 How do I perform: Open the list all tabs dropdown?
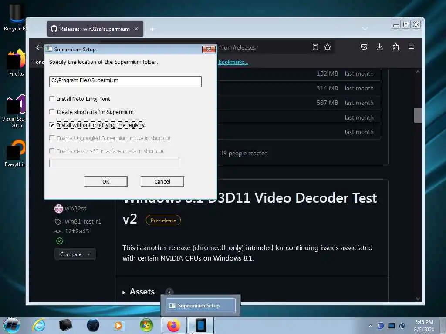(365, 29)
